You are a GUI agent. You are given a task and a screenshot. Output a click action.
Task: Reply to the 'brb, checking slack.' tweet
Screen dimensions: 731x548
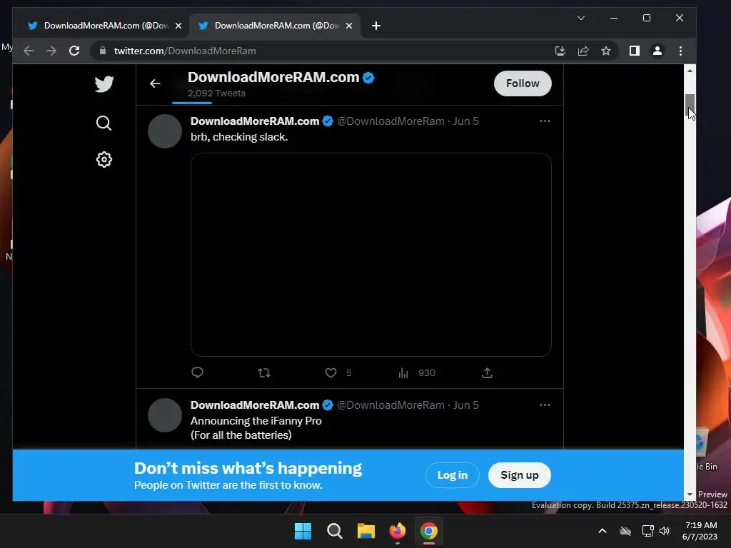point(197,372)
